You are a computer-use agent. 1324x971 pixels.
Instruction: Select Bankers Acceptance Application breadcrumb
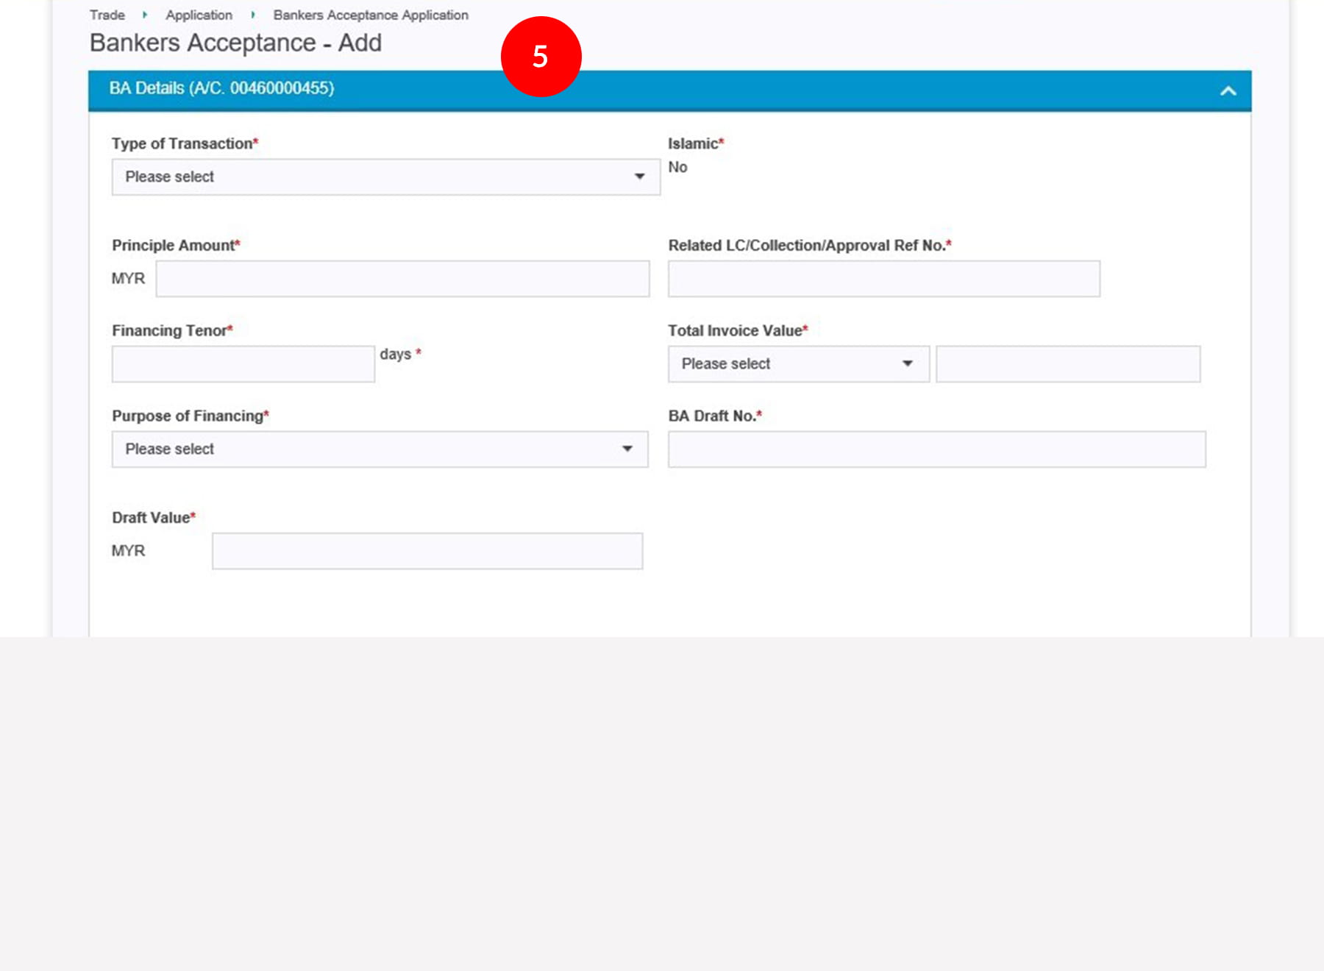[371, 15]
